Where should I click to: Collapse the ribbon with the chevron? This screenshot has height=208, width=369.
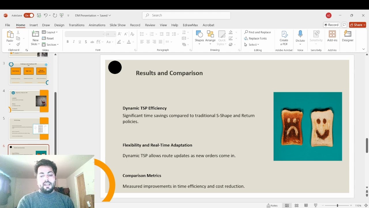[x=364, y=49]
